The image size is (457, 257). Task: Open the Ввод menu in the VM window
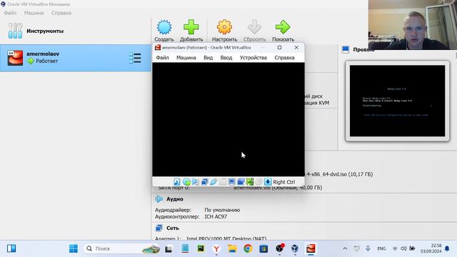tap(226, 58)
